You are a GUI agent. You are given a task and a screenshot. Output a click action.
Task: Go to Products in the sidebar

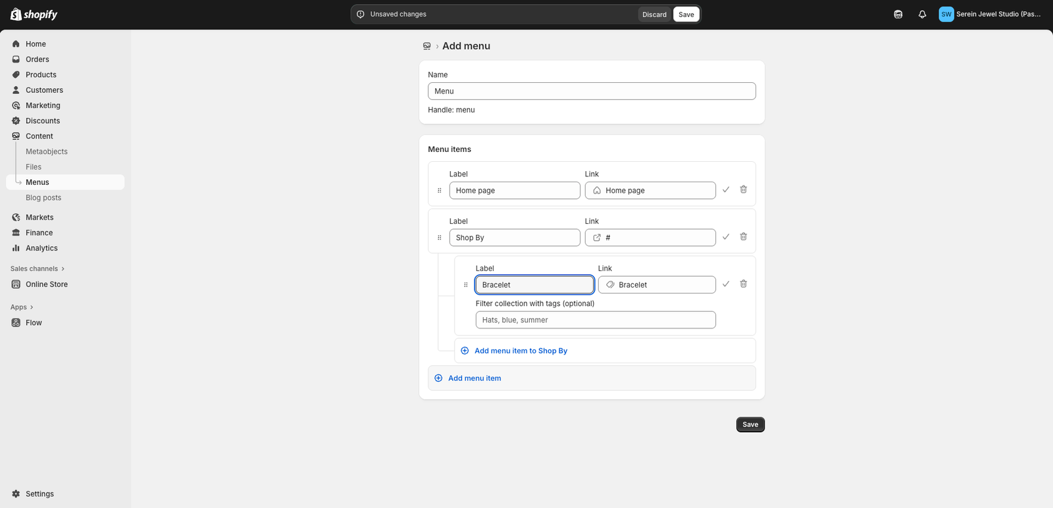(41, 75)
